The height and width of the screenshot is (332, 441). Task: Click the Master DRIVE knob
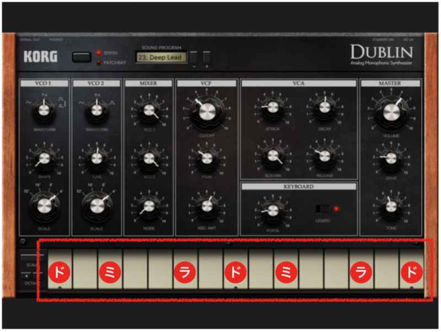(391, 159)
